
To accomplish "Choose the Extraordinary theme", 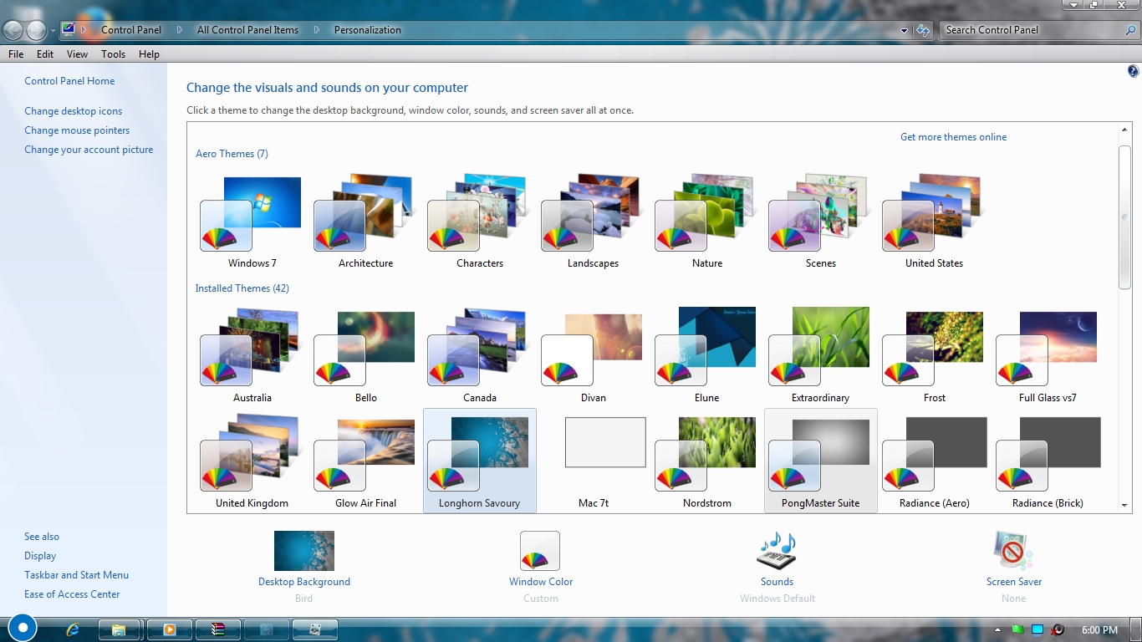I will tap(820, 354).
